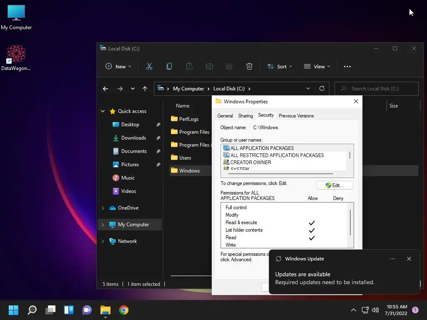Launch Google Chrome from taskbar
Viewport: 427px width, 320px height.
coord(123,310)
